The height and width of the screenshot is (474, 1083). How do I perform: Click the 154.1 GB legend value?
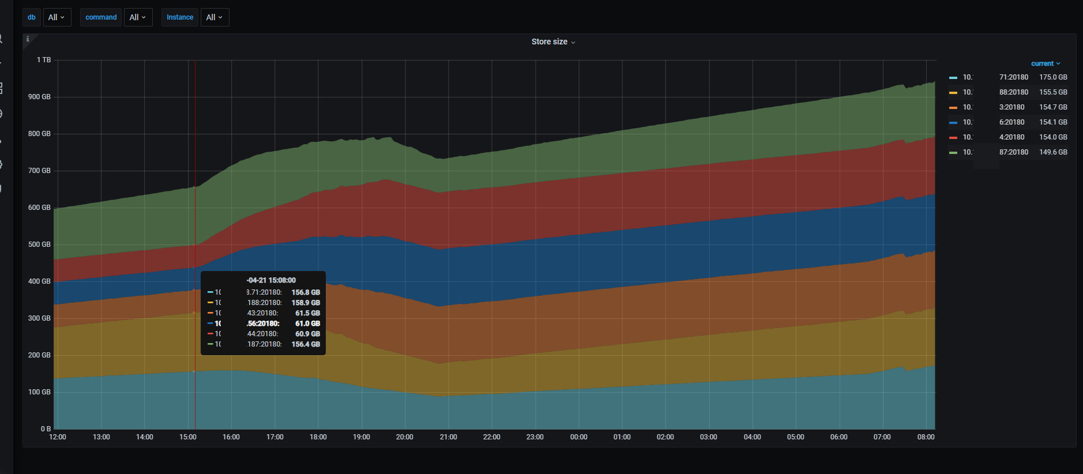[1053, 122]
